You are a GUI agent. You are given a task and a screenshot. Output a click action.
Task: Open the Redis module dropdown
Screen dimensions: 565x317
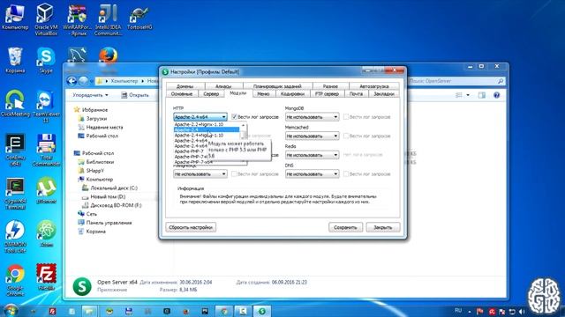tap(312, 155)
